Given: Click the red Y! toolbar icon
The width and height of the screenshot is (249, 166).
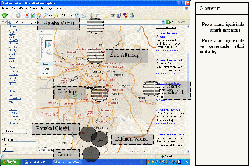Looking at the screenshot, I should (112, 15).
